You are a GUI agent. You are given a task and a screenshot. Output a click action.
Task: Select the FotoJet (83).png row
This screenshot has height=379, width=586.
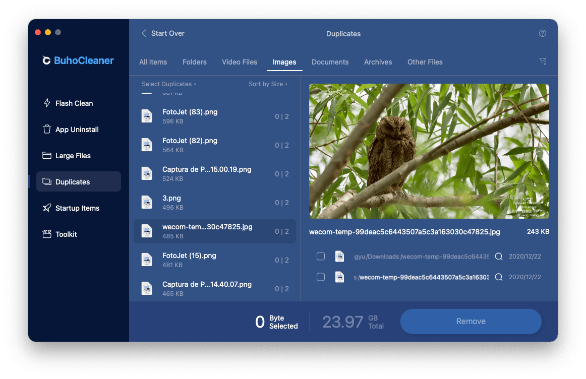click(x=215, y=116)
